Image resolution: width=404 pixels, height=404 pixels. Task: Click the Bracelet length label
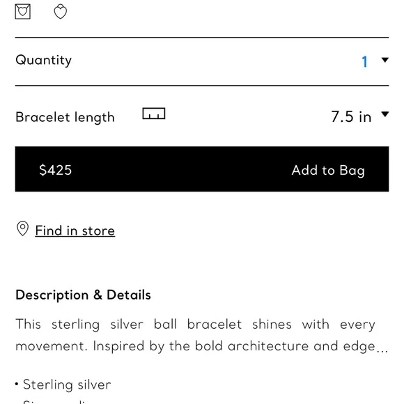tap(65, 118)
